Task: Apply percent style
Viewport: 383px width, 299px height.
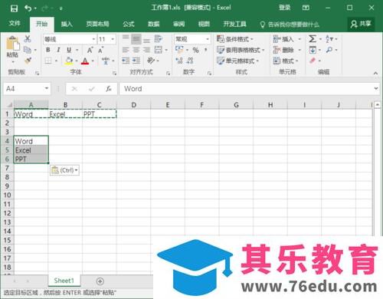Action: pos(196,50)
